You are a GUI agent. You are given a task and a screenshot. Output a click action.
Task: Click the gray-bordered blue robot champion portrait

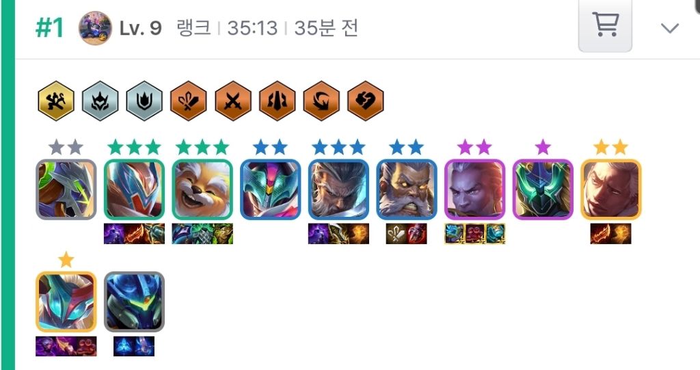pyautogui.click(x=135, y=302)
